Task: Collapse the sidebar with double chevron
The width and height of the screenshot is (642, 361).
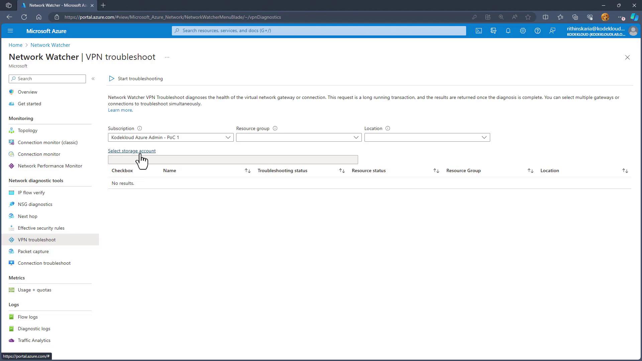Action: click(x=93, y=79)
